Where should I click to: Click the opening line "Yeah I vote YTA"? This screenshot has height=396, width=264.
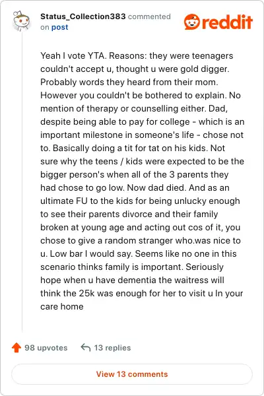pyautogui.click(x=73, y=55)
